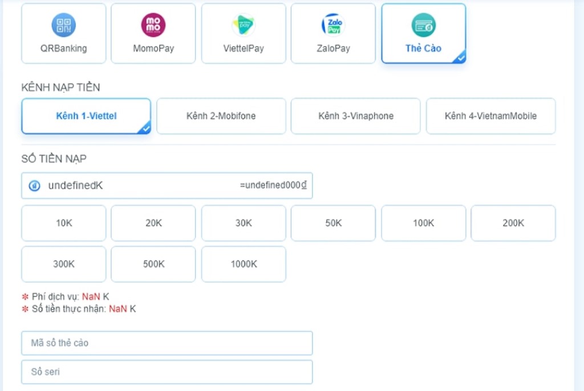Select the QRBanking payment icon

(63, 25)
